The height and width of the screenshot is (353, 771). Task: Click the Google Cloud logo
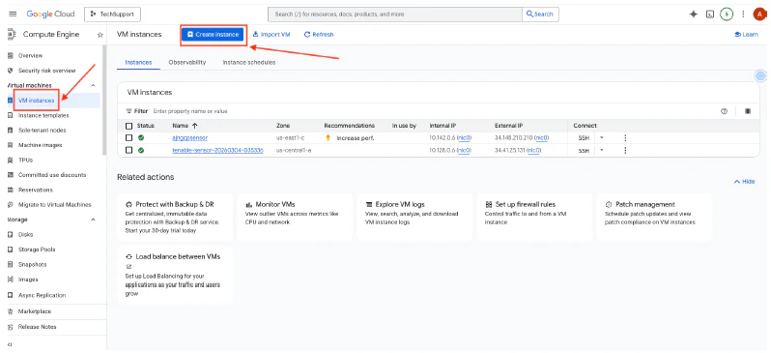click(x=50, y=15)
